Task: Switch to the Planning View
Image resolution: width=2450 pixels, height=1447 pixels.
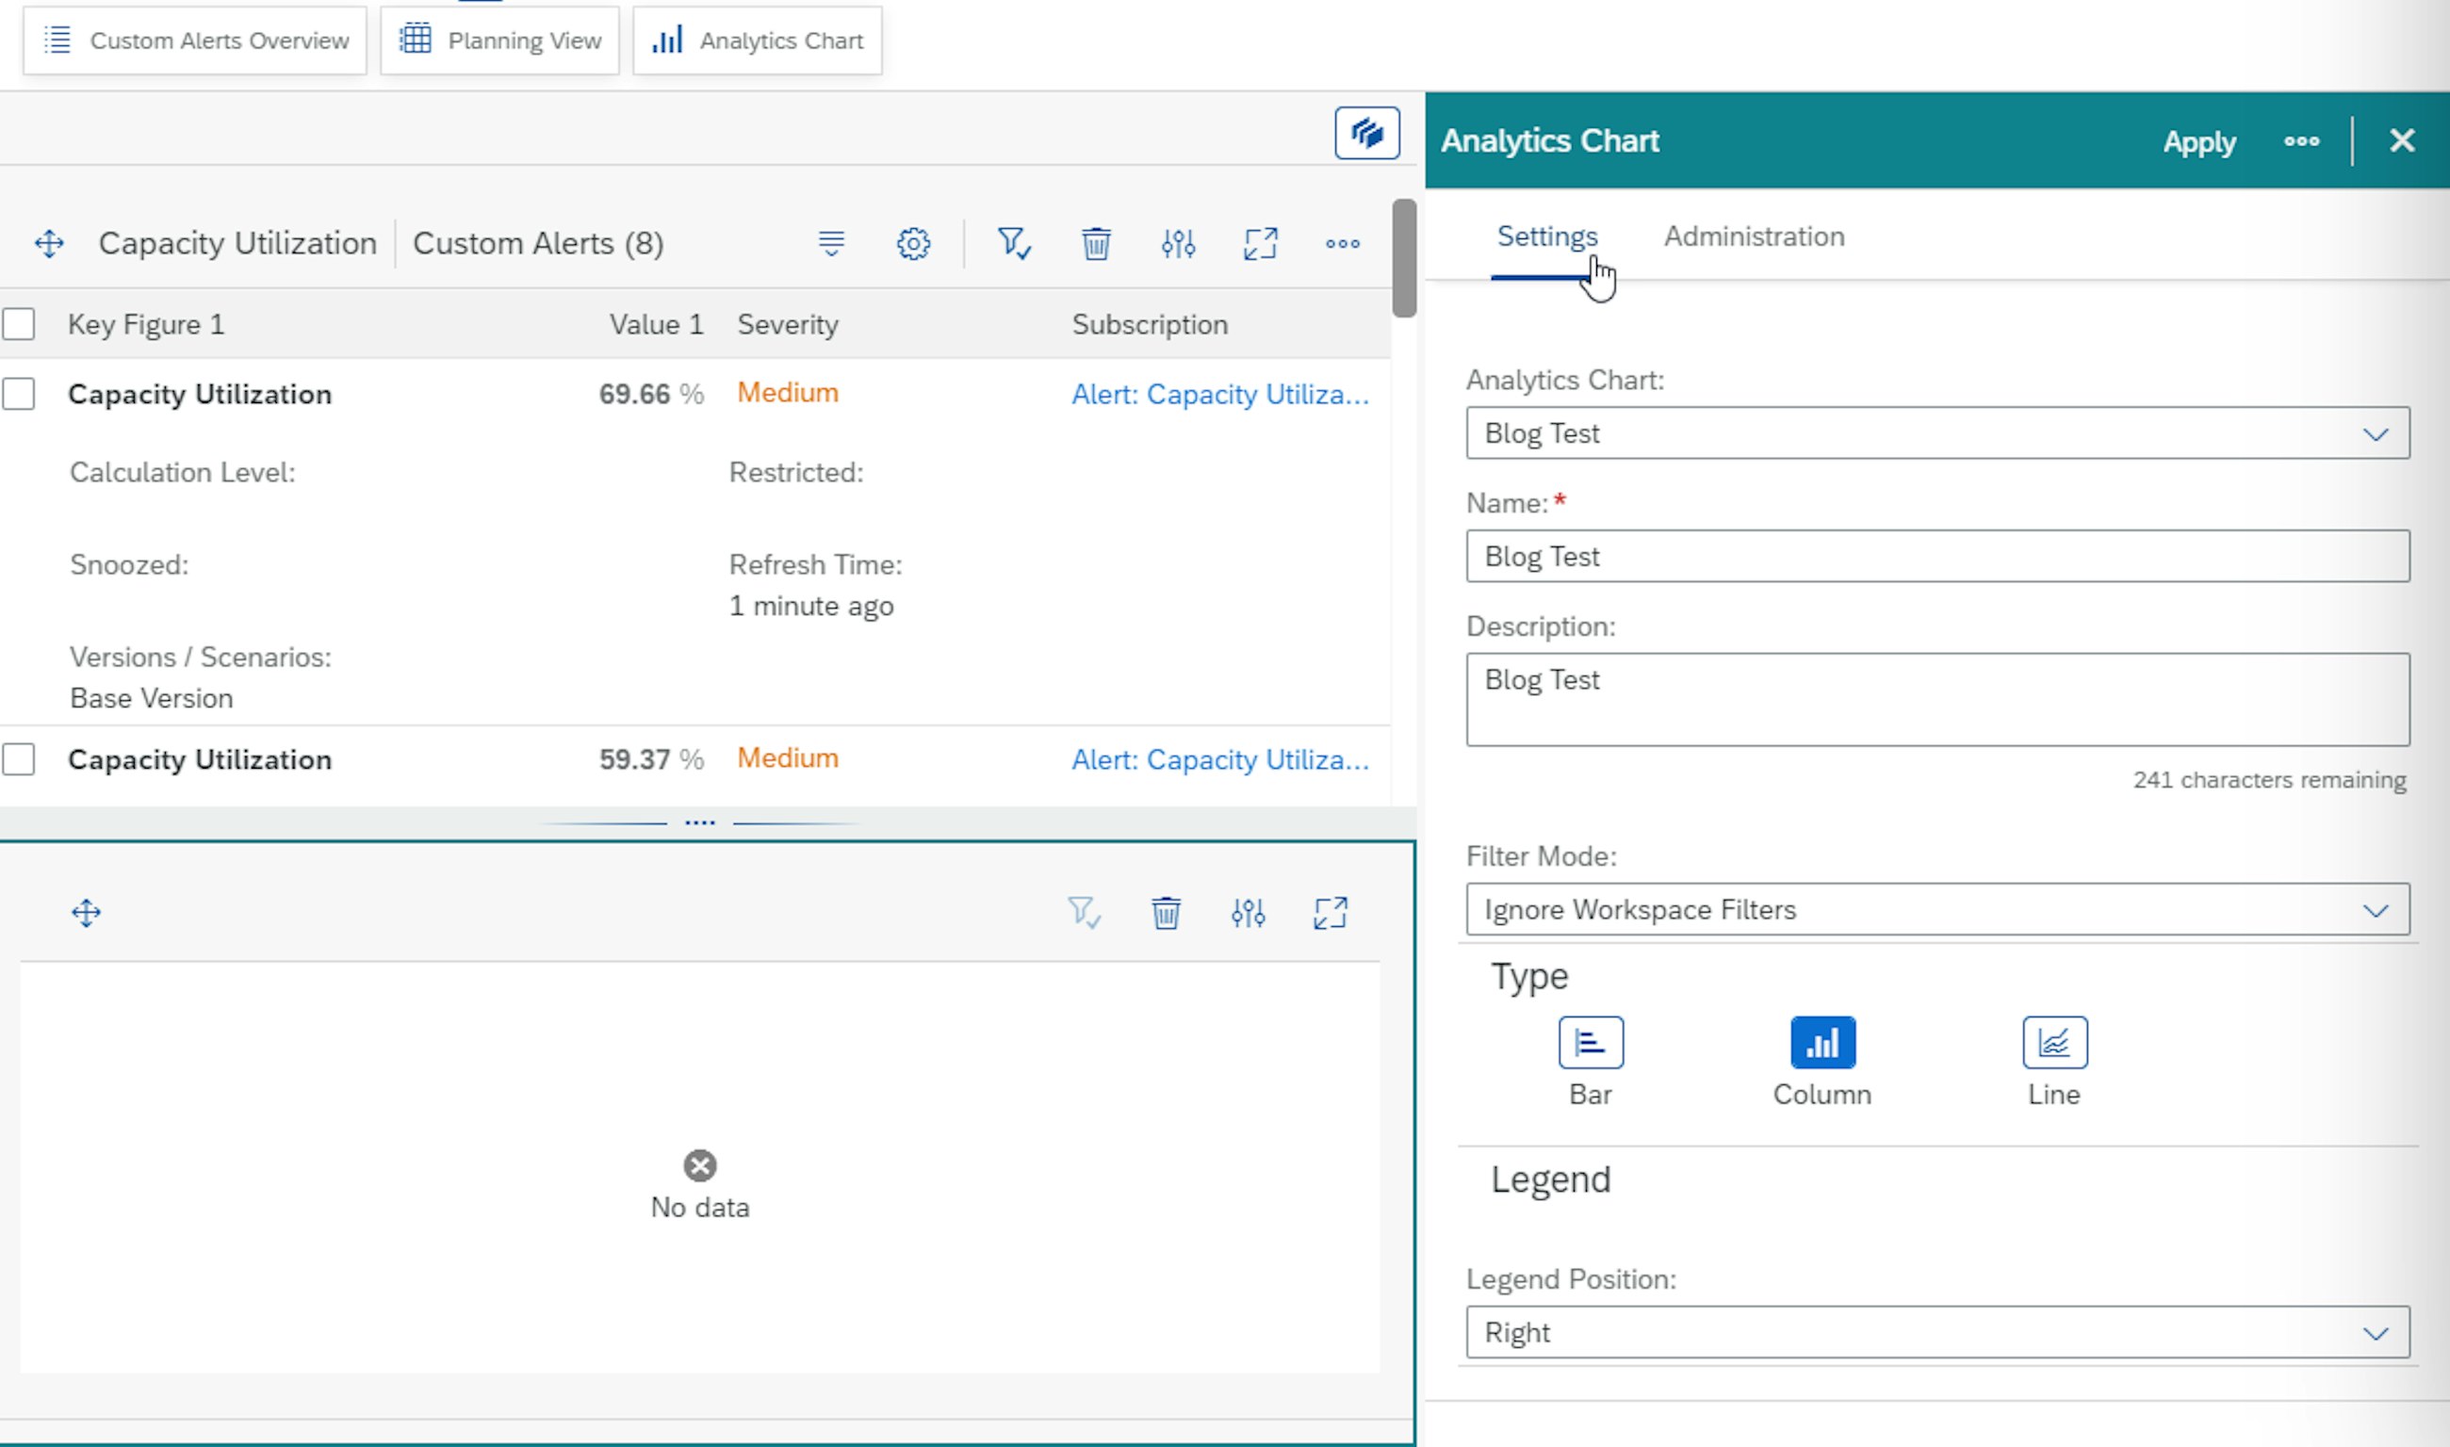Action: pyautogui.click(x=500, y=40)
